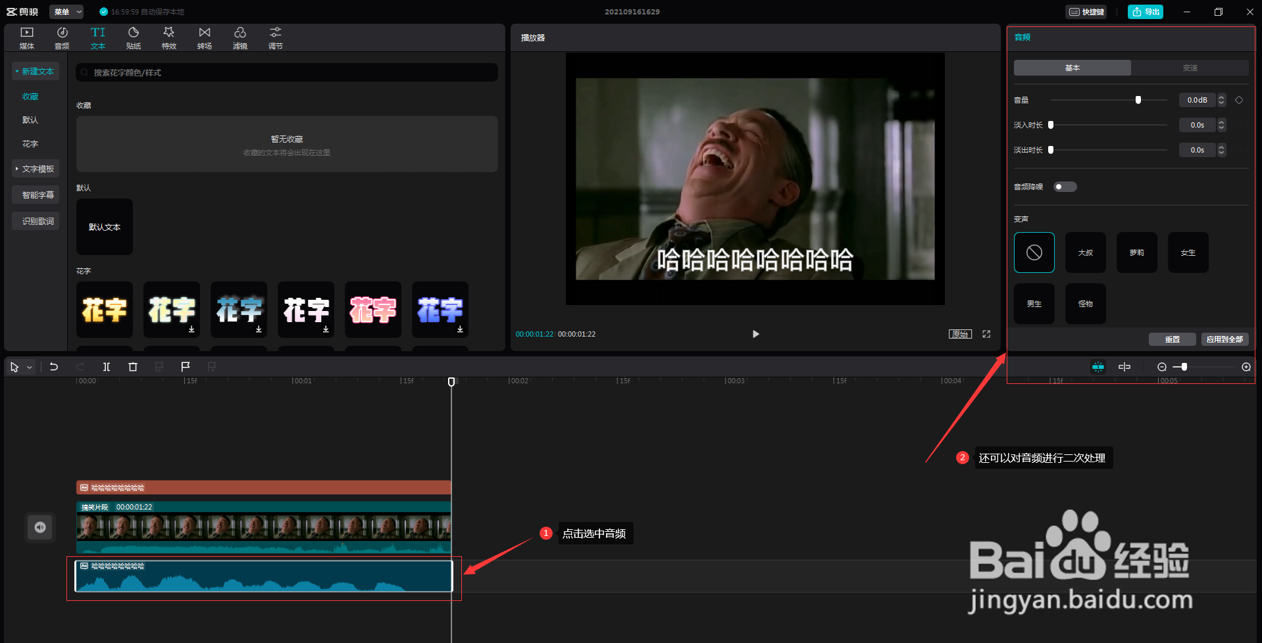Mute the main video track
Viewport: 1262px width, 643px height.
[40, 527]
